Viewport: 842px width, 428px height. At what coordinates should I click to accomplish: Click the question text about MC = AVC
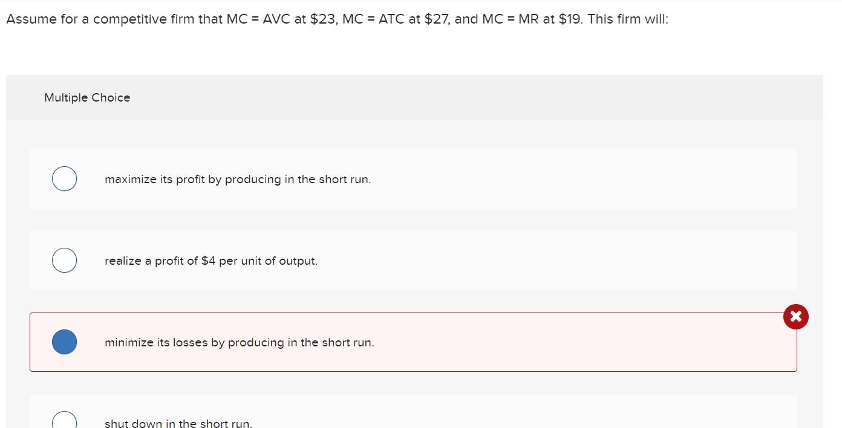click(x=337, y=19)
